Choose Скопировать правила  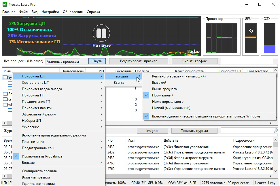coord(58,171)
